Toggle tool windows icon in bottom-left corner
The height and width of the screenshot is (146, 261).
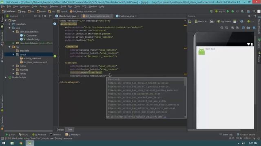pyautogui.click(x=2, y=138)
